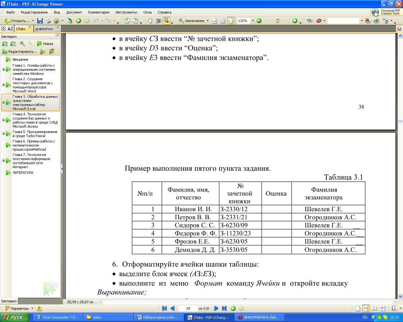Viewport: 403px width, 322px height.
Task: Click the Fit Width icon
Action: pyautogui.click(x=231, y=21)
